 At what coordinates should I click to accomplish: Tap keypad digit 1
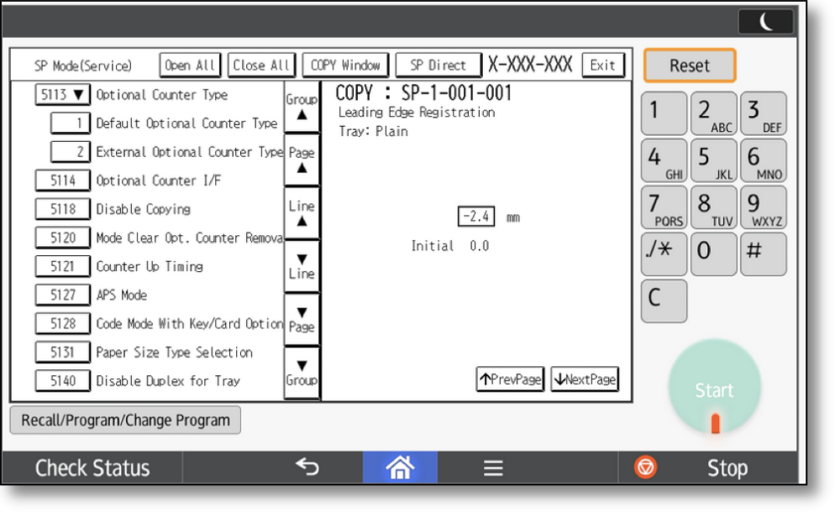point(664,113)
